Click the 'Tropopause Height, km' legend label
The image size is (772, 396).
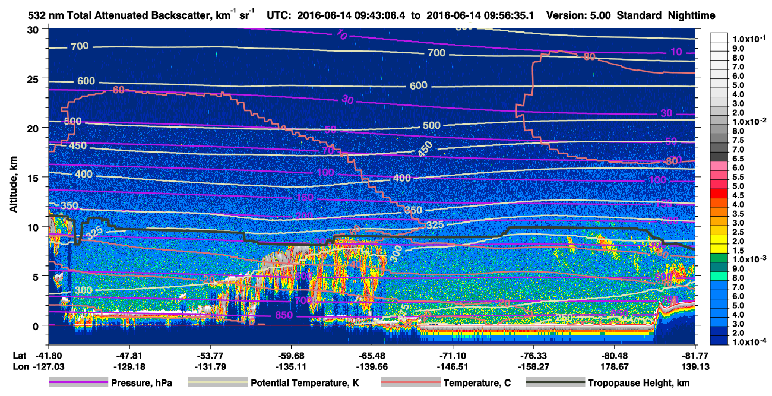(639, 384)
